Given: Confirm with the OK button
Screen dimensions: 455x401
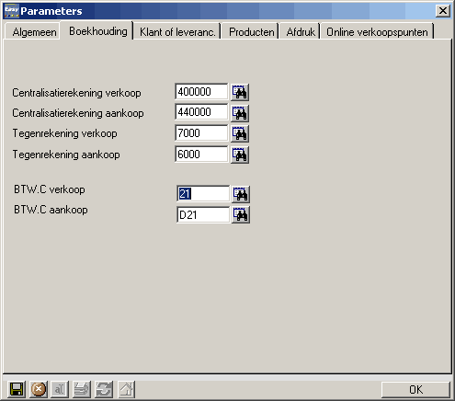Looking at the screenshot, I should pos(415,390).
